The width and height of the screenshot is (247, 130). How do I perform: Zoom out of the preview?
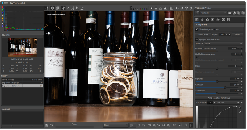pos(150,125)
